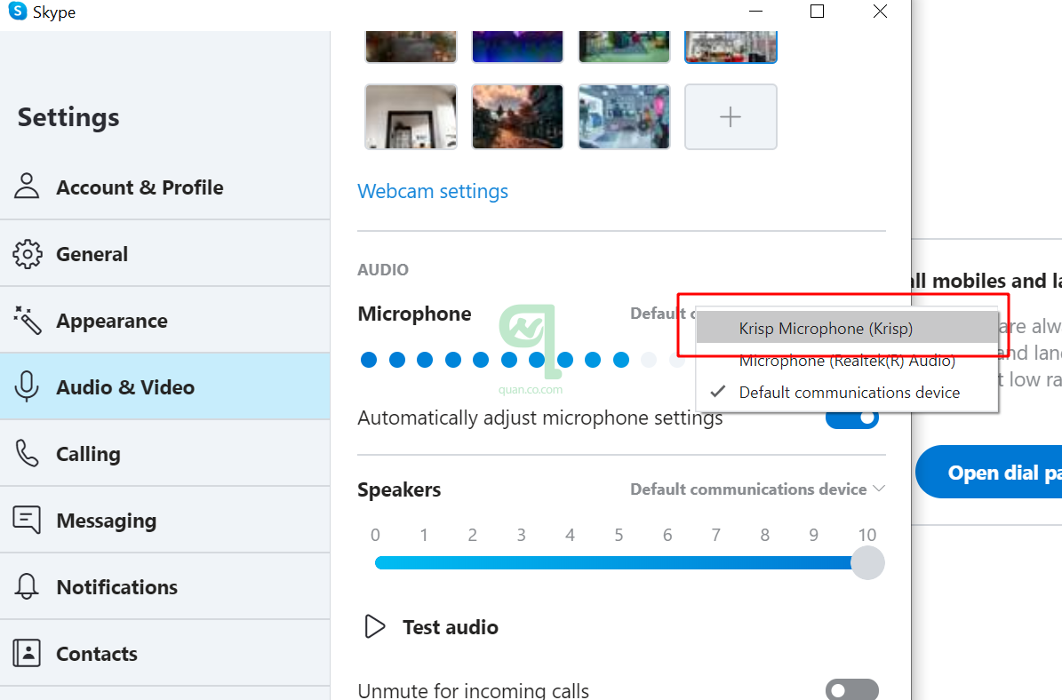Set speaker volume at the 5 mark

[619, 562]
